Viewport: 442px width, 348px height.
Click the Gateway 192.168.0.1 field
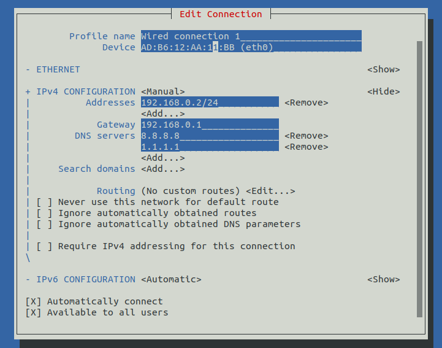(x=210, y=125)
